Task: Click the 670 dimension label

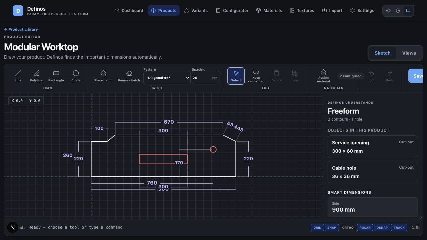Action: click(169, 122)
